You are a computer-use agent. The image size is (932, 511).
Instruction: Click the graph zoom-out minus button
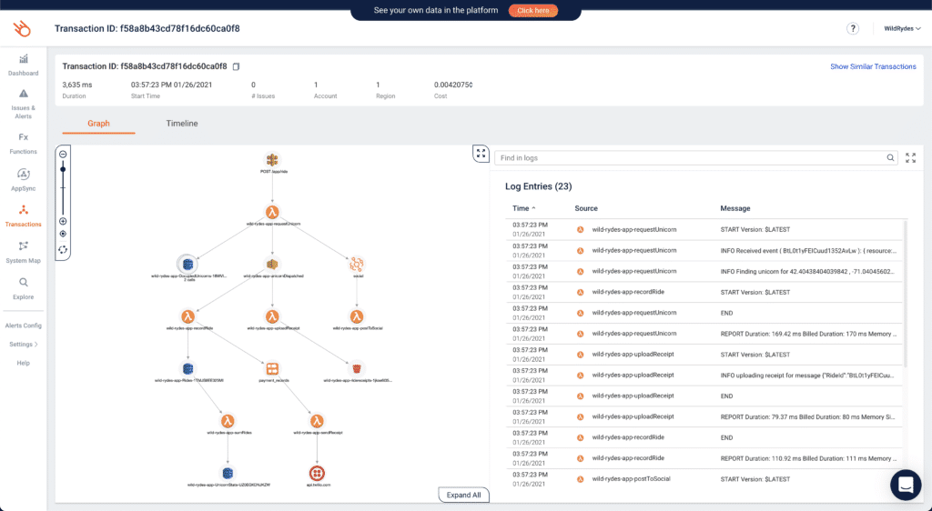click(x=63, y=155)
